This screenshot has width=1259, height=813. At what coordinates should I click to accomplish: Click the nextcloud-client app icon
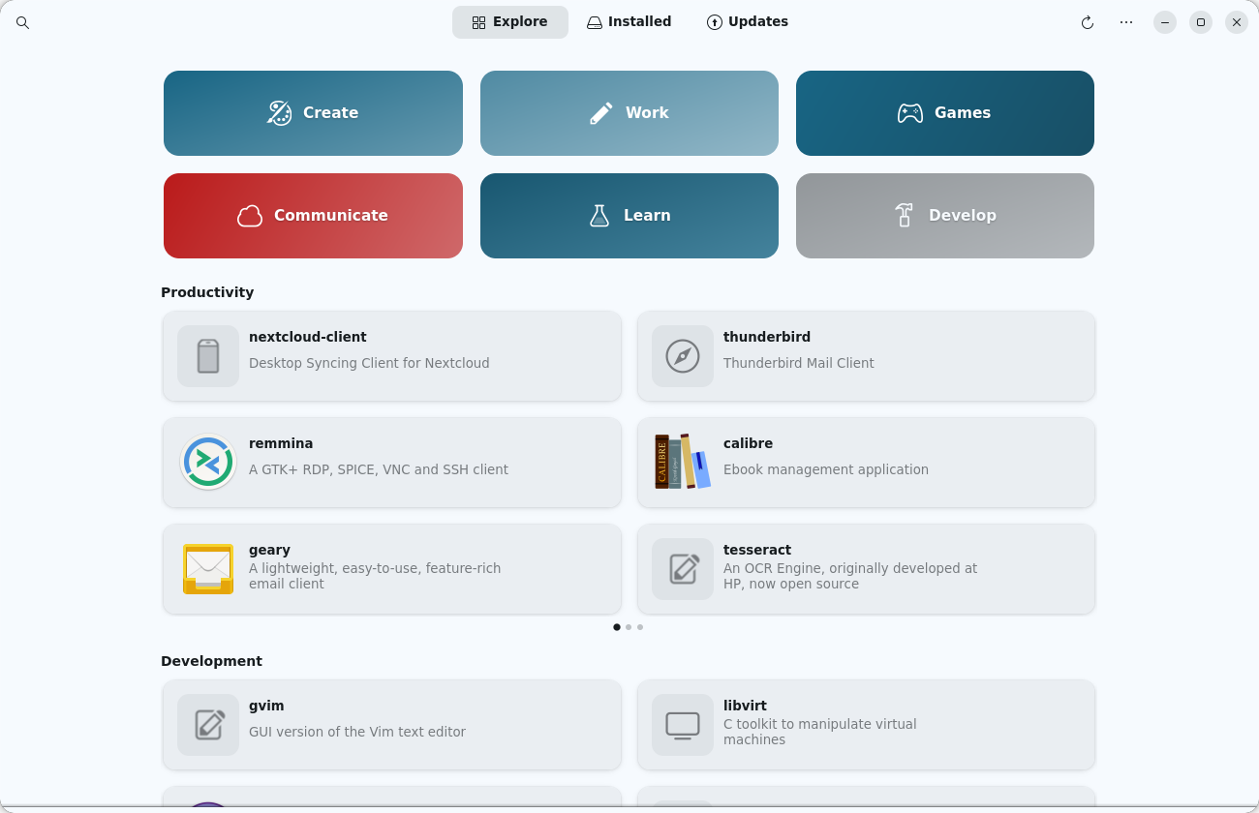coord(208,356)
